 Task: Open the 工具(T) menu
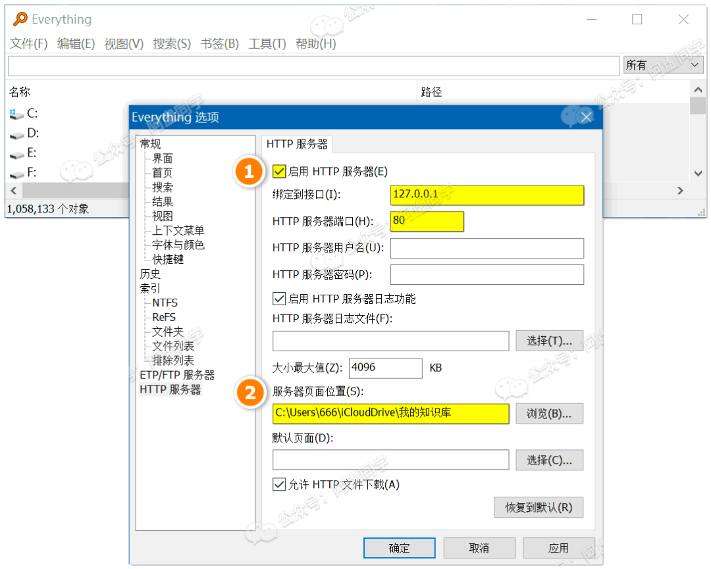[267, 44]
